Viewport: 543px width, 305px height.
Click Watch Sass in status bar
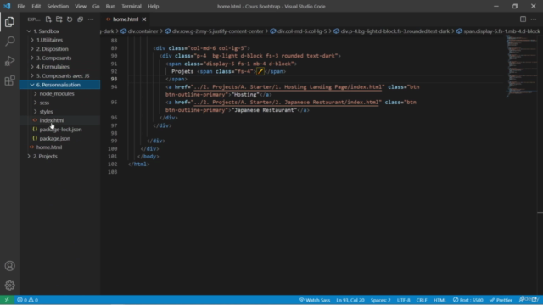click(315, 300)
